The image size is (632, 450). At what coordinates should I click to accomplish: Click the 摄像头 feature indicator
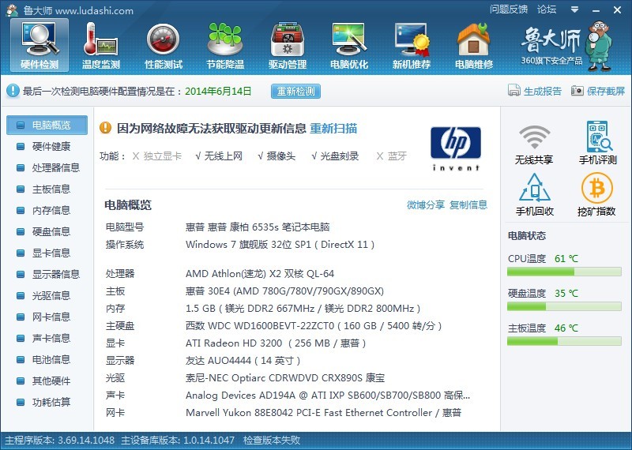(276, 156)
